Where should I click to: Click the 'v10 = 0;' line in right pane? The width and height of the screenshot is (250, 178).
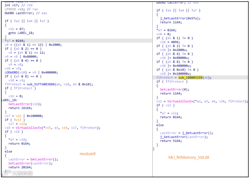[164, 34]
